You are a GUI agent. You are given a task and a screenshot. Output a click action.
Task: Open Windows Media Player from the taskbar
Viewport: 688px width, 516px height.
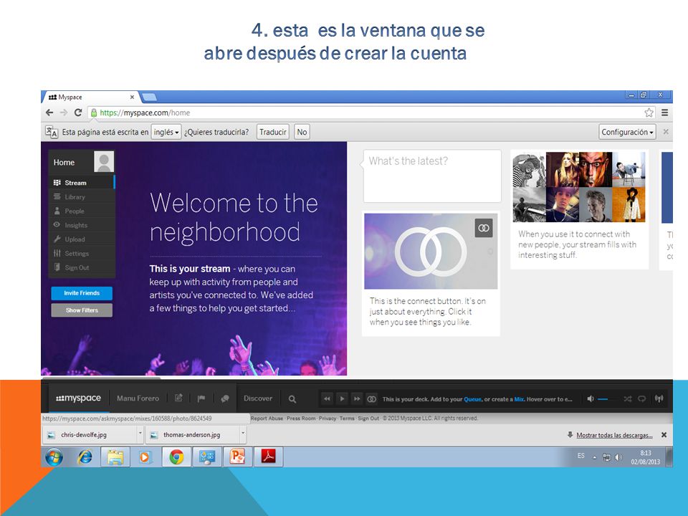pyautogui.click(x=145, y=457)
